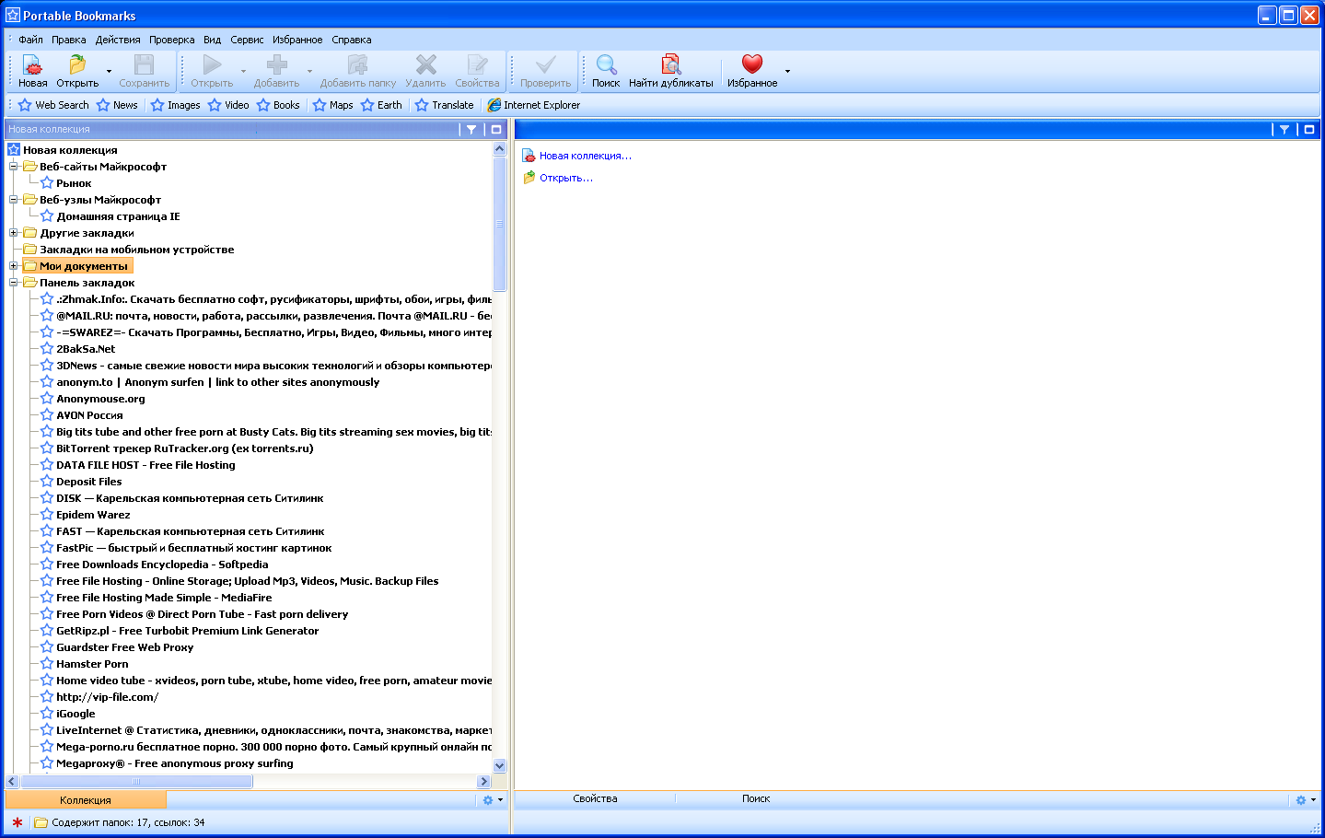The image size is (1325, 838).
Task: Click the Избранное heart icon
Action: pos(752,64)
